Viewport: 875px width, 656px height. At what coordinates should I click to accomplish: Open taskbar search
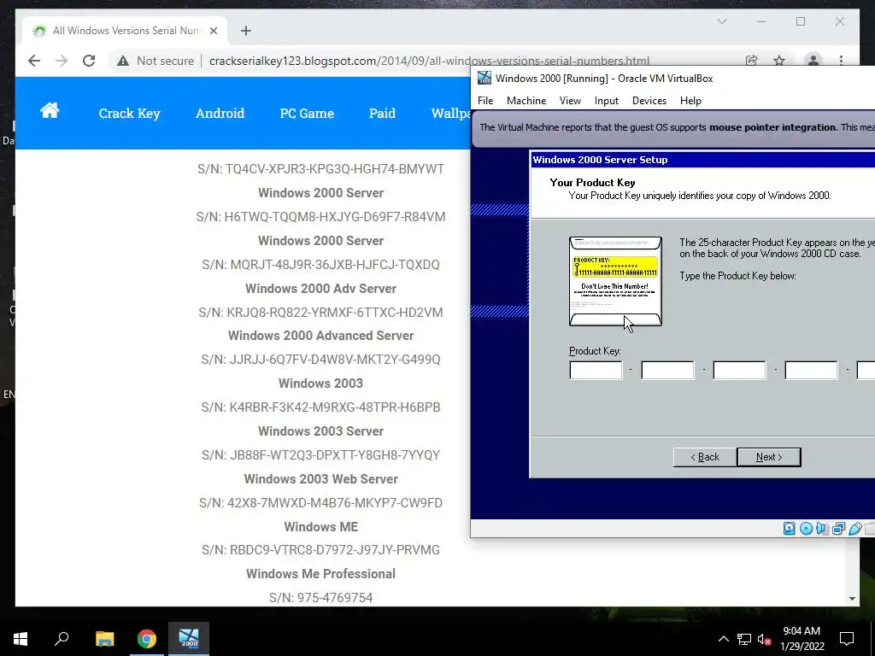point(62,639)
